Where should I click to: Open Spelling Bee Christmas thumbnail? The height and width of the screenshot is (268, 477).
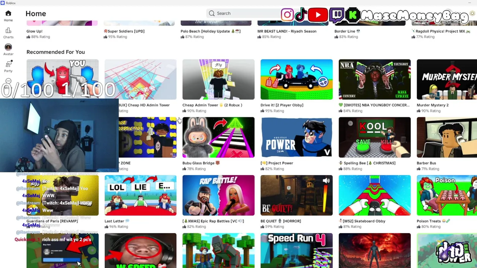[375, 137]
